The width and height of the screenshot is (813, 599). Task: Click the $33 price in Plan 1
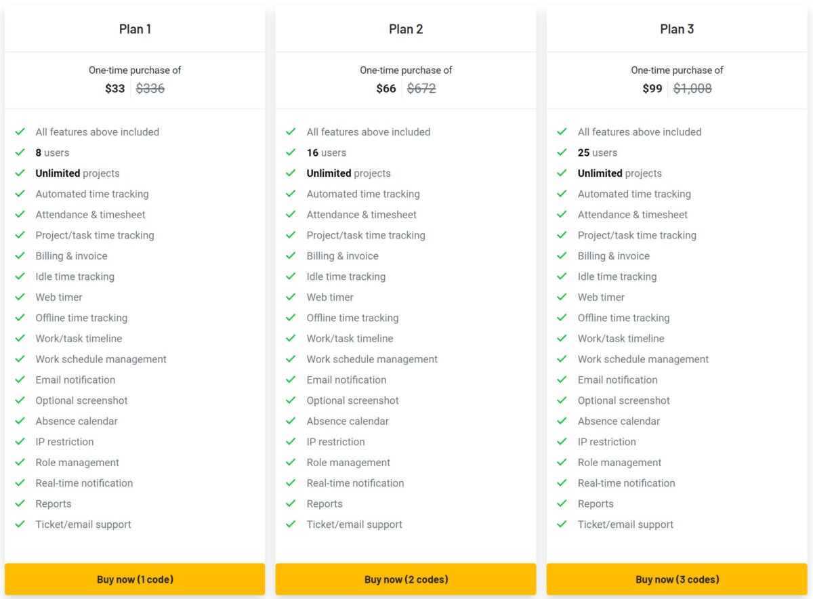click(x=115, y=89)
